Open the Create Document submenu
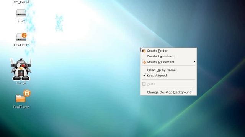Viewport: 245px width, 137px height. pos(168,62)
